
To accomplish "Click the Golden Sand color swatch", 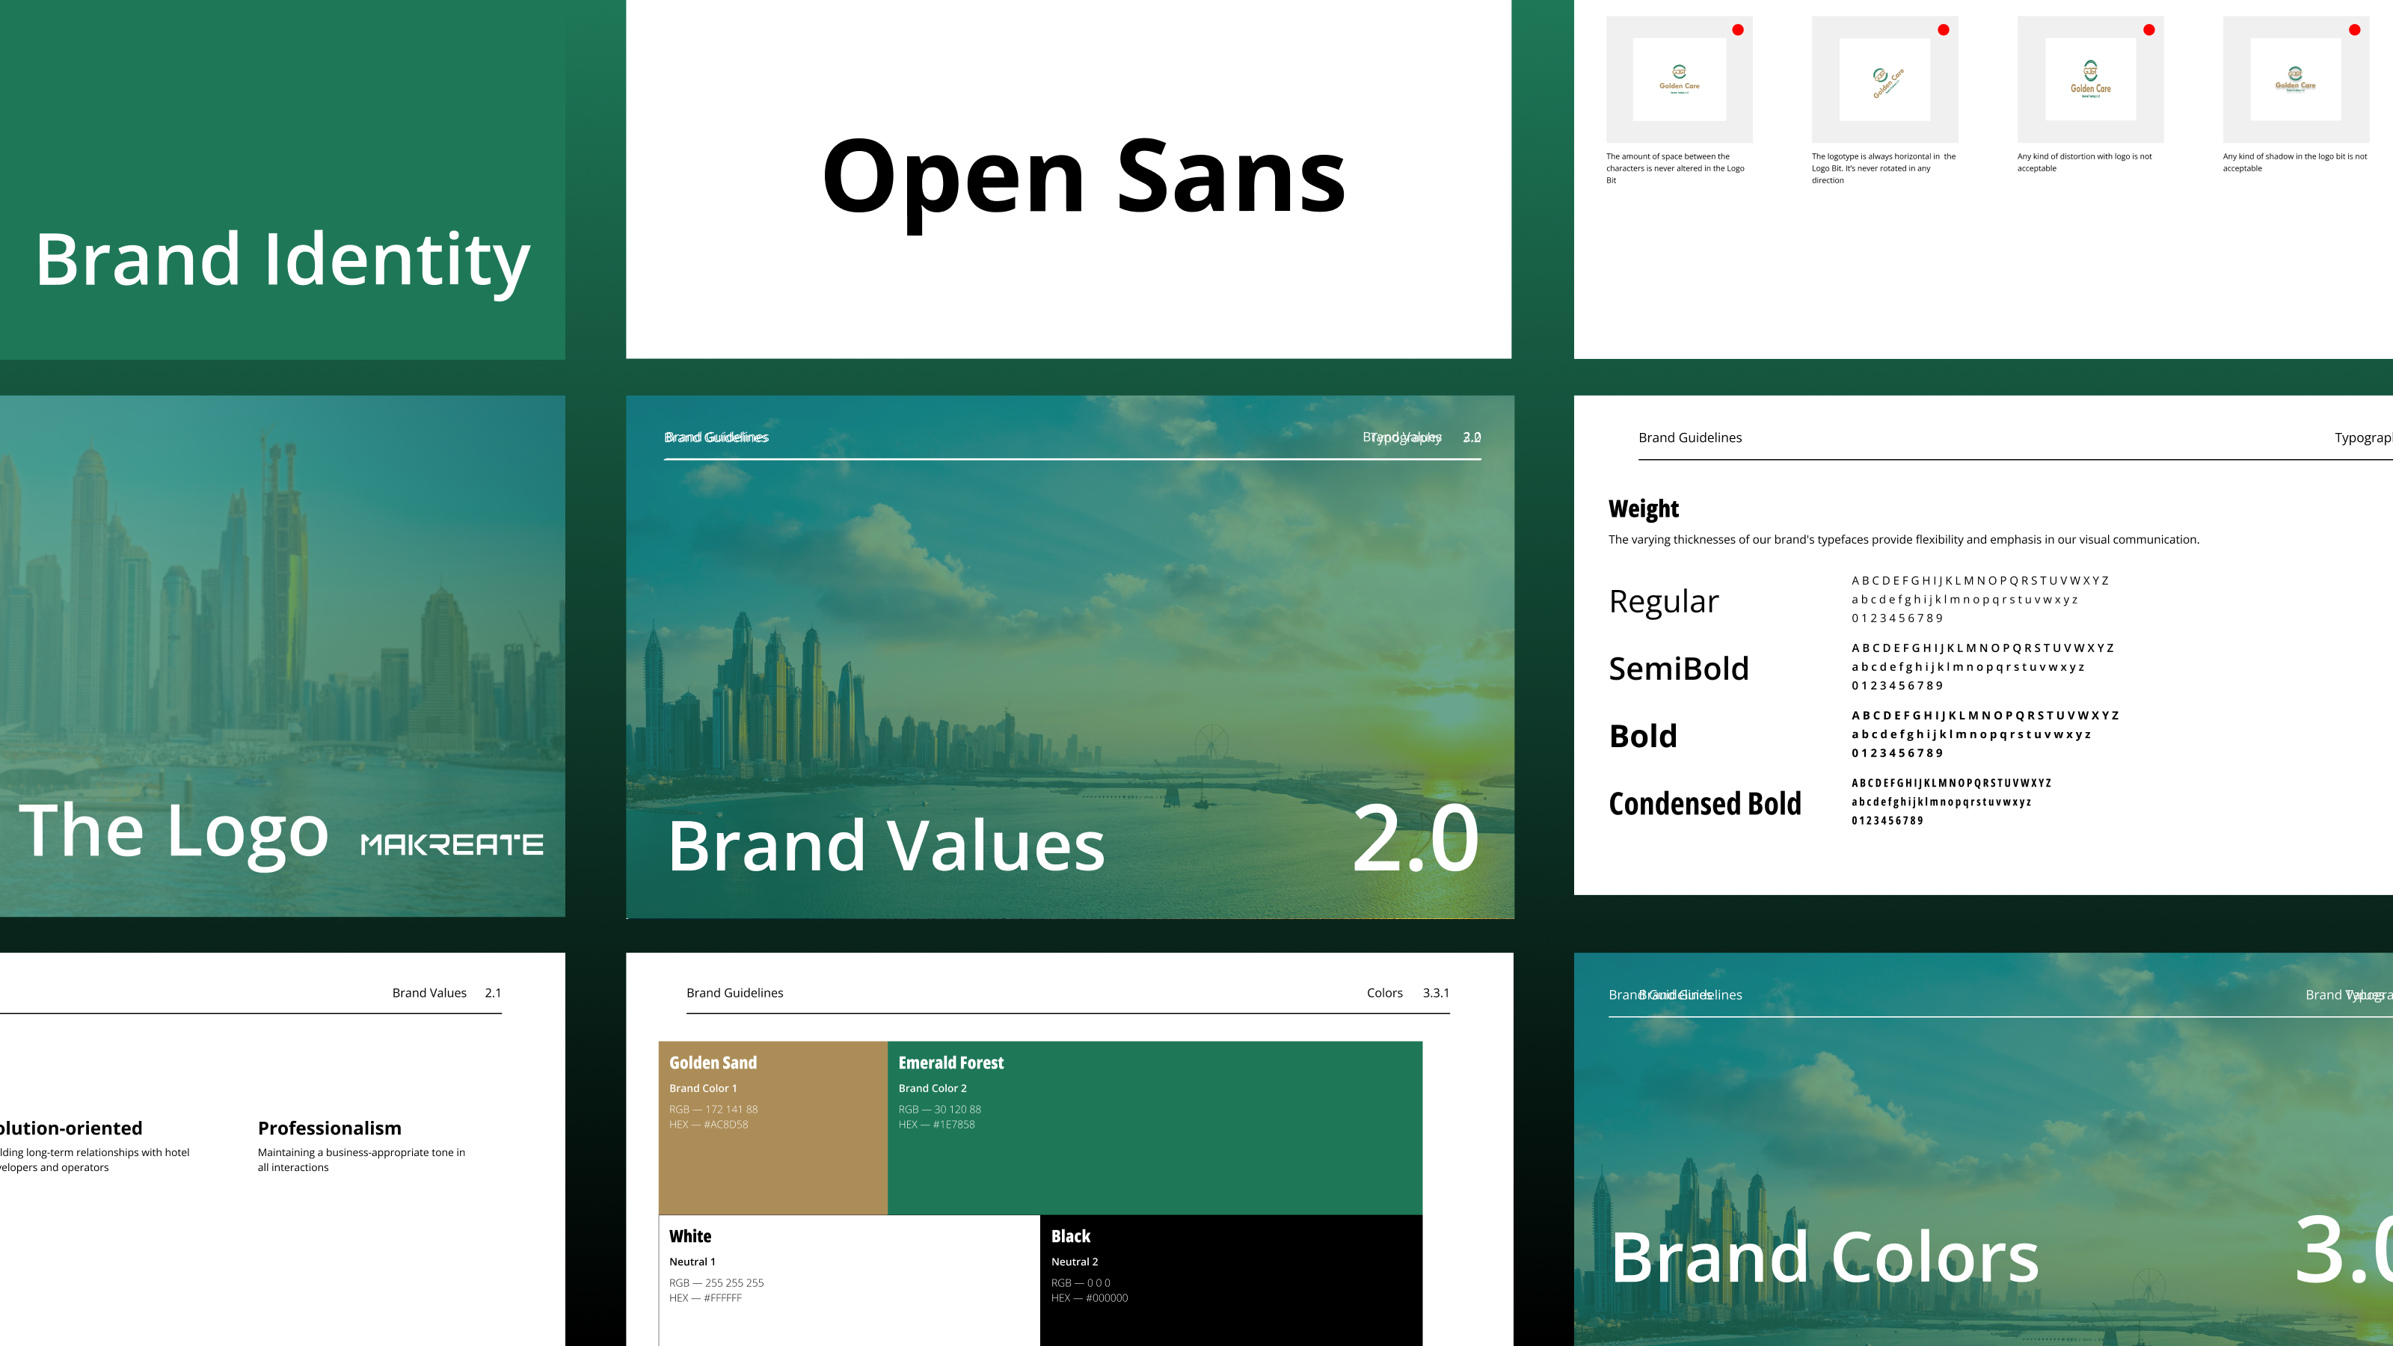I will pos(773,1128).
